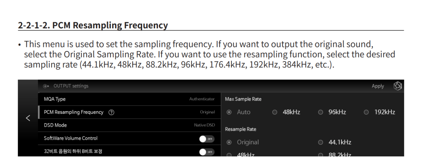Select 192kHz max sample rate
Image resolution: width=422 pixels, height=165 pixels.
click(380, 112)
